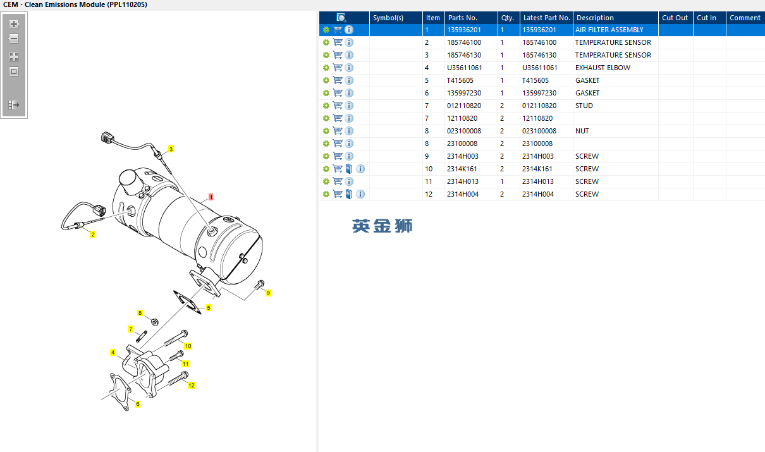This screenshot has width=765, height=452.
Task: Click the four-squares grid view icon
Action: click(x=14, y=57)
